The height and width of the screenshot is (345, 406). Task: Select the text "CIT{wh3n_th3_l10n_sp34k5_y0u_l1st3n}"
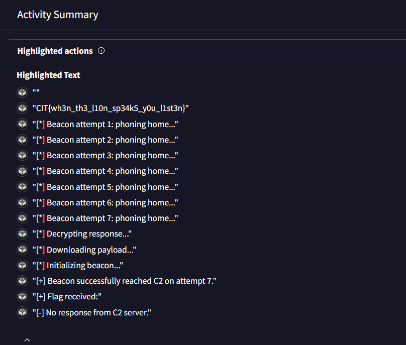coord(111,108)
